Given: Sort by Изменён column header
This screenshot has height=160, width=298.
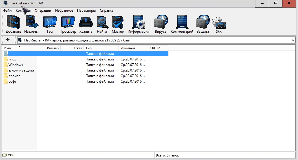Looking at the screenshot, I should point(133,48).
